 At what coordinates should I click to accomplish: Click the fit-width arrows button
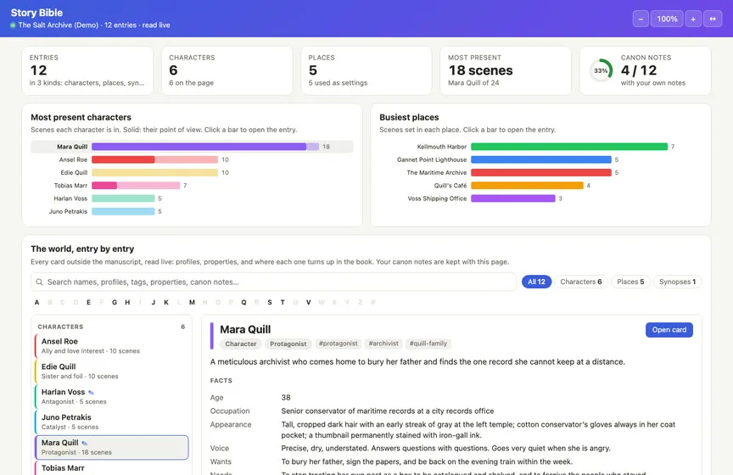713,19
